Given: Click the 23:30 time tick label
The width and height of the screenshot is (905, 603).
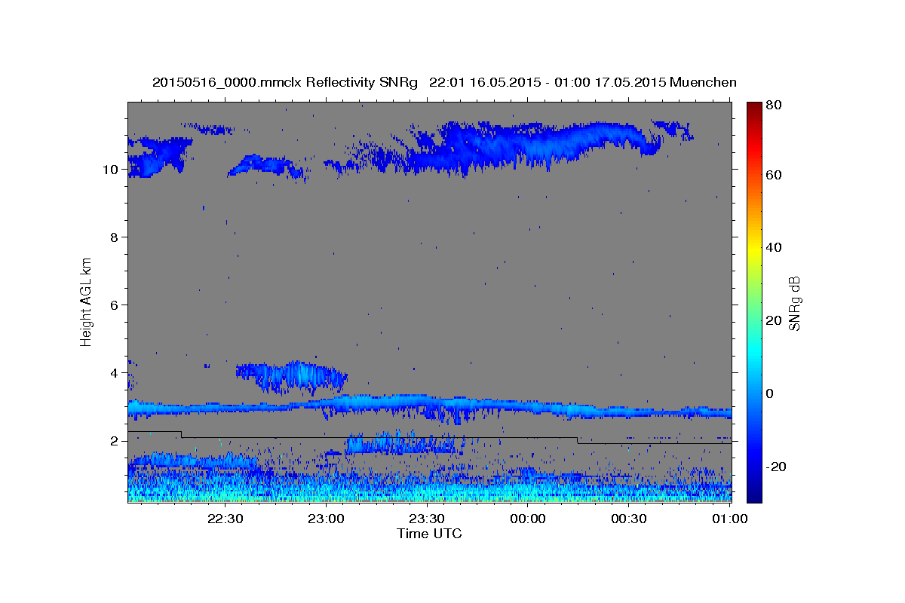Looking at the screenshot, I should (x=427, y=519).
